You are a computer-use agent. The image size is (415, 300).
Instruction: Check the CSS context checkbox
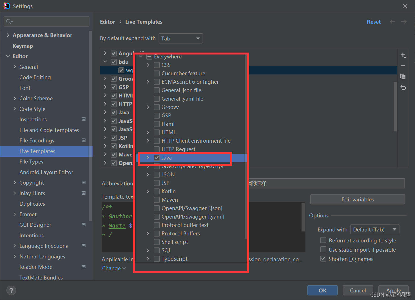click(x=157, y=65)
